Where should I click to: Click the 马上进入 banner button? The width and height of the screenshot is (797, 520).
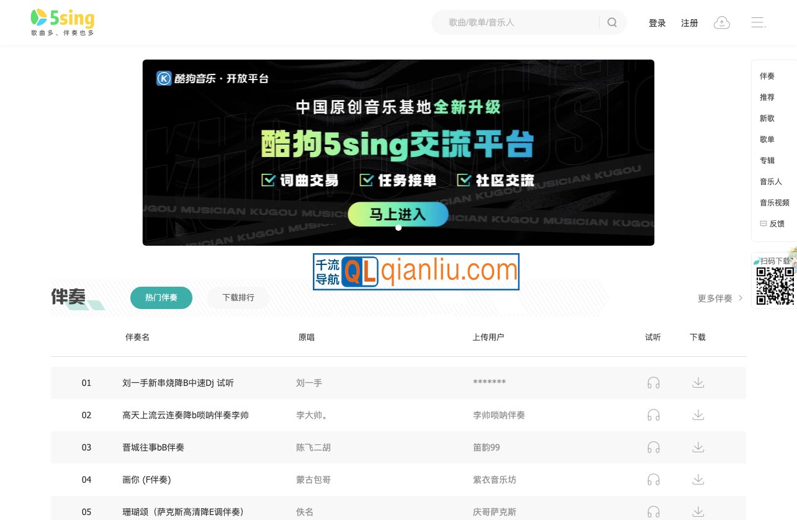(398, 214)
